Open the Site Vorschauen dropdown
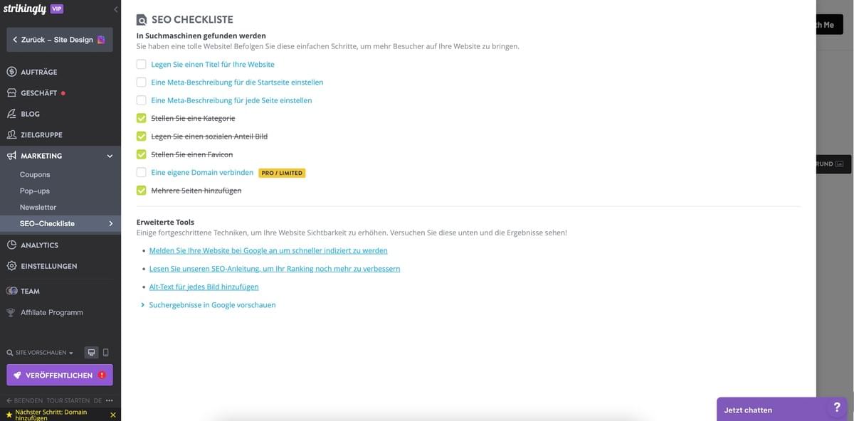This screenshot has width=854, height=421. pos(40,353)
